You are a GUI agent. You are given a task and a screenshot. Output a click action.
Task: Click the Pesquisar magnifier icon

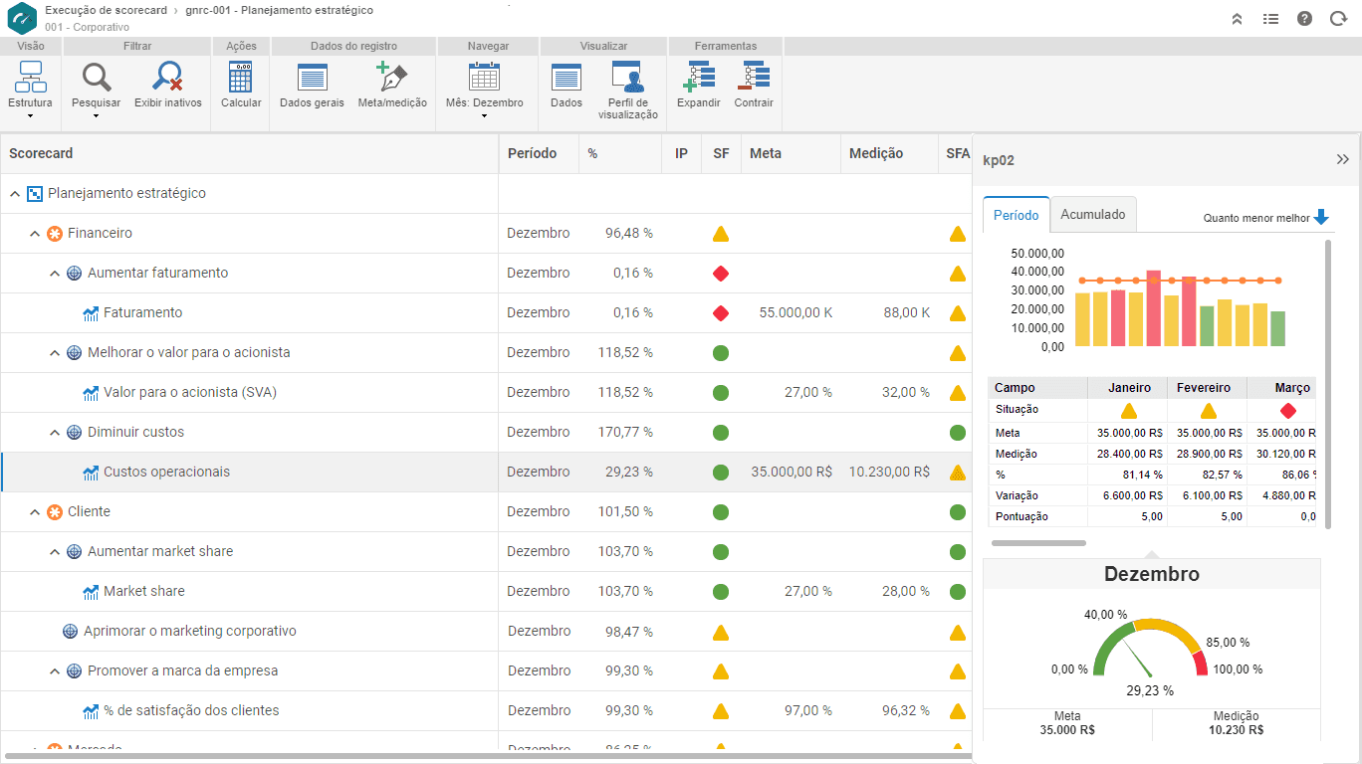point(97,77)
